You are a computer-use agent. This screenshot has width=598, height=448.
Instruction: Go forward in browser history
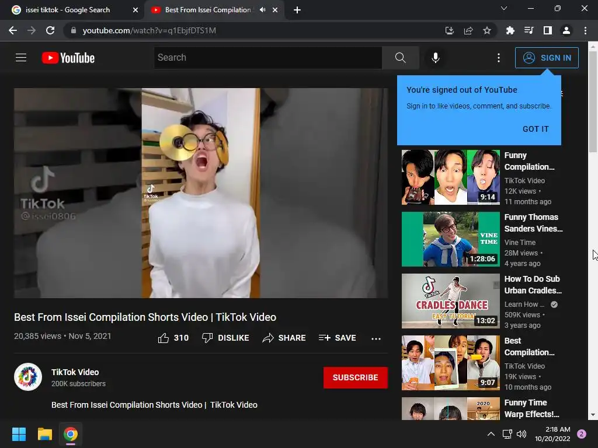[x=32, y=30]
